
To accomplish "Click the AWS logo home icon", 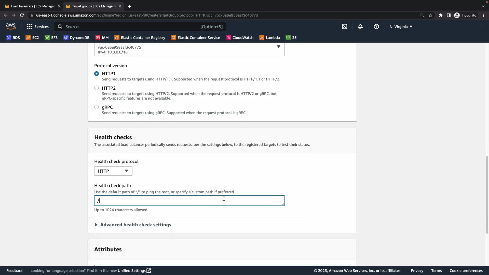I will 11,26.
